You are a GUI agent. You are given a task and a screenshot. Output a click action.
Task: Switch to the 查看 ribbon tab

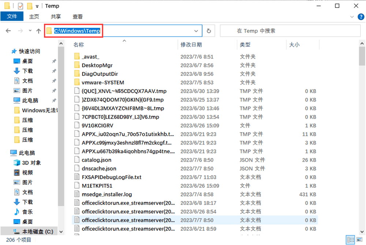[x=77, y=16]
